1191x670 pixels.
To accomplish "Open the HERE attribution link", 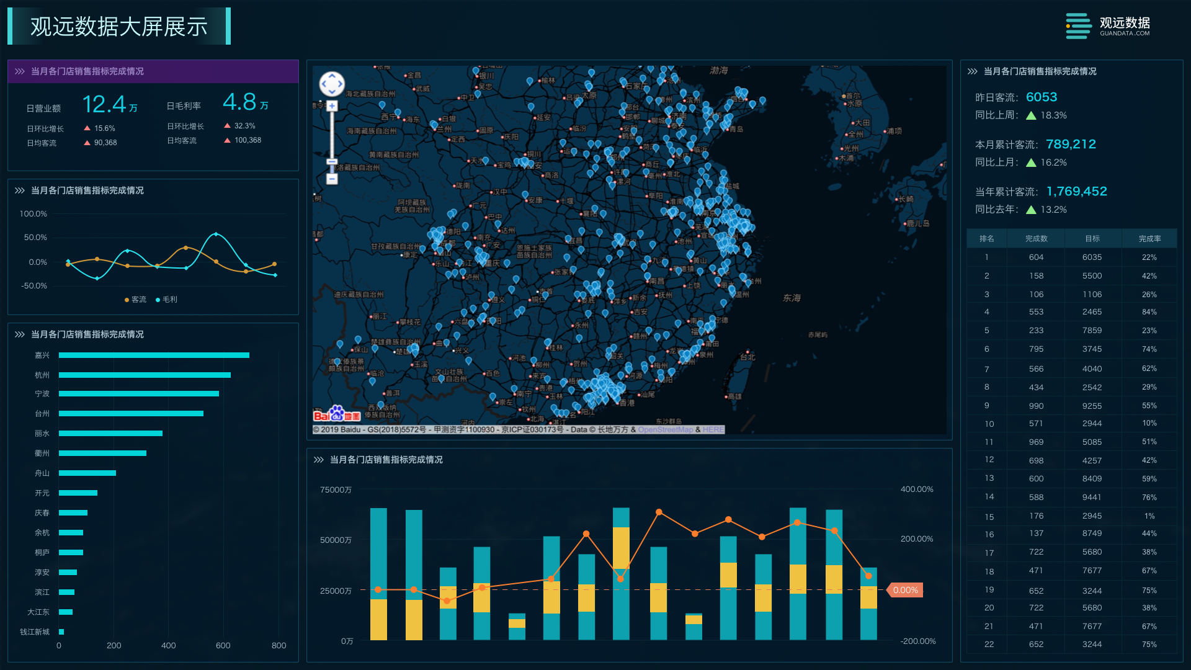I will pyautogui.click(x=713, y=430).
